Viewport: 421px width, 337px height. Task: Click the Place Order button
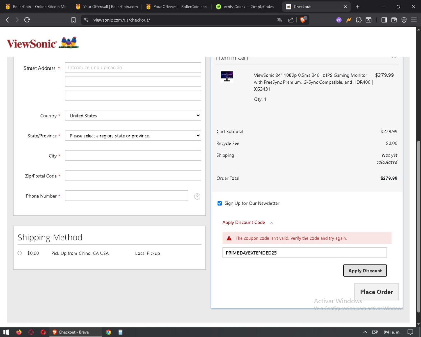point(376,292)
